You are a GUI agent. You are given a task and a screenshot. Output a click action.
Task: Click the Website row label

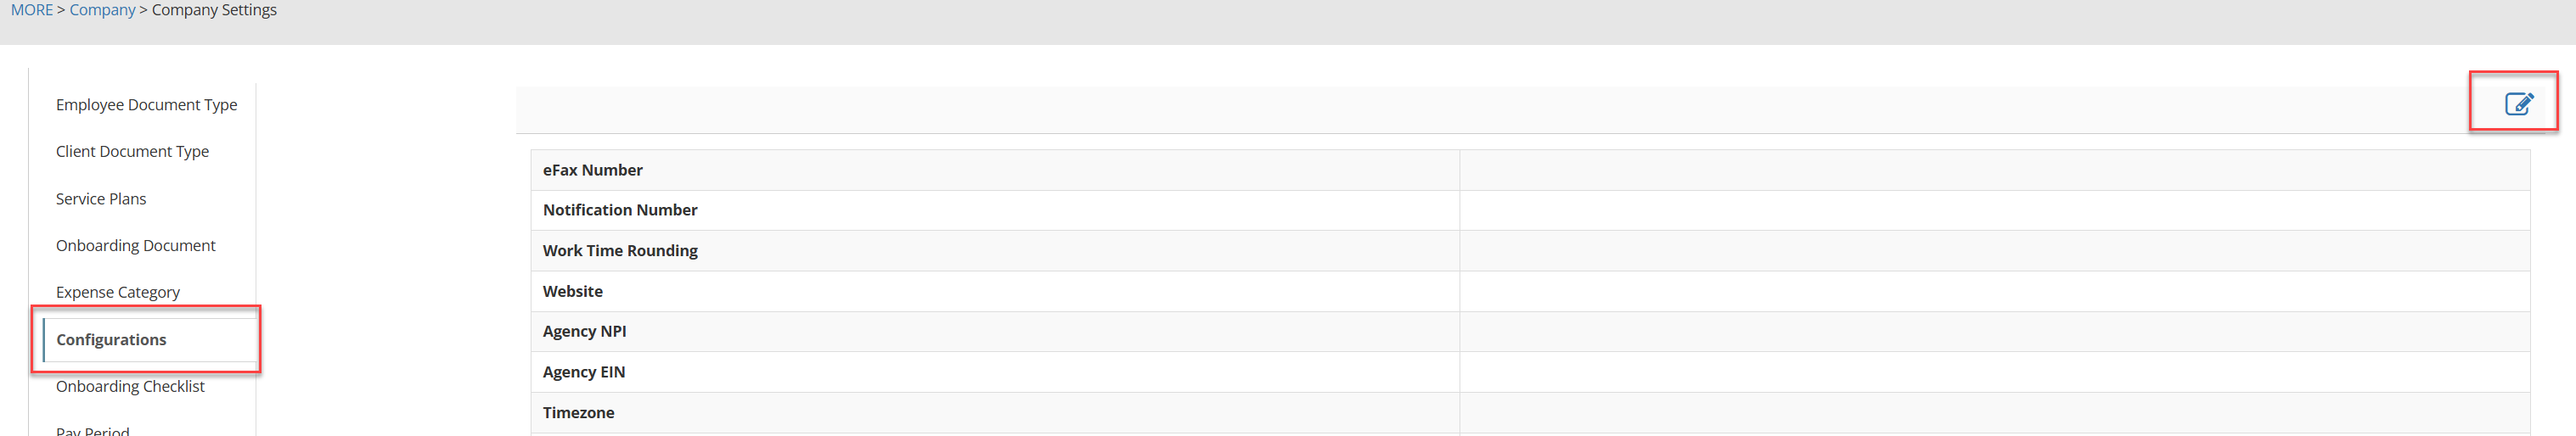(x=572, y=292)
